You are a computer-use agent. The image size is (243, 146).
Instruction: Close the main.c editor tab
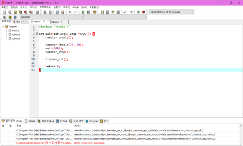44,22
